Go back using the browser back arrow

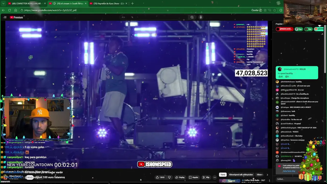pos(3,10)
